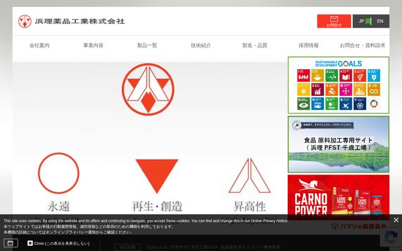Open the 食品 原料加工専用サイト banner
The height and width of the screenshot is (251, 402).
[x=339, y=144]
